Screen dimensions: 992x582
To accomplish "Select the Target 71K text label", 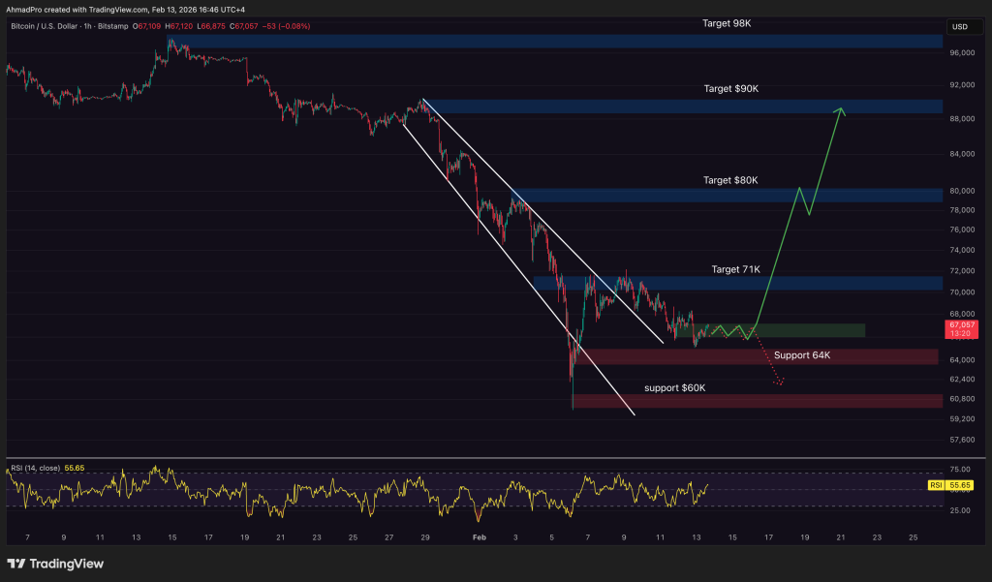I will (x=736, y=268).
